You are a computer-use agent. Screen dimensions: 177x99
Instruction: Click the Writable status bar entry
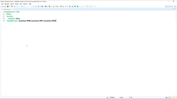(112, 97)
